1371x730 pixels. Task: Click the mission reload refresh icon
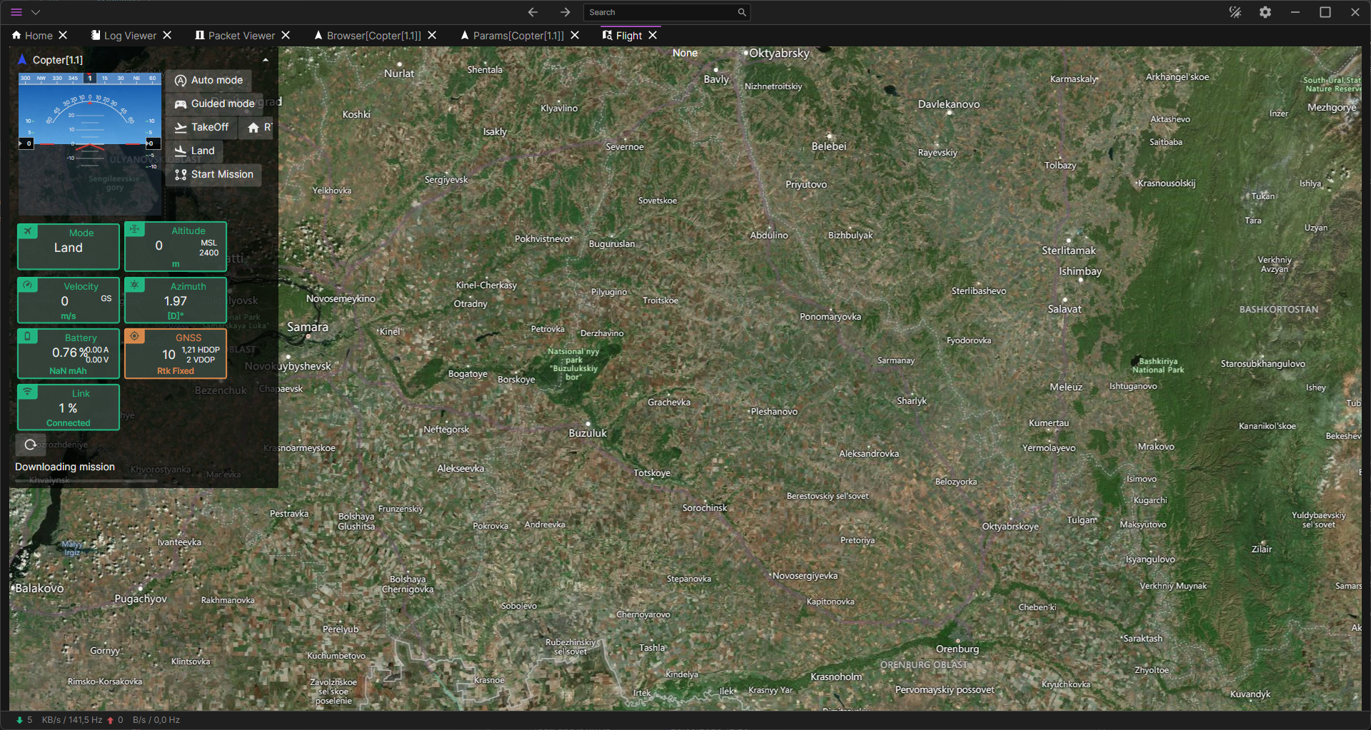30,445
